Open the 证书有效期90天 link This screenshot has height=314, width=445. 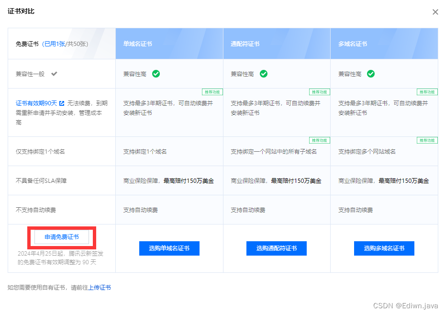coord(36,103)
